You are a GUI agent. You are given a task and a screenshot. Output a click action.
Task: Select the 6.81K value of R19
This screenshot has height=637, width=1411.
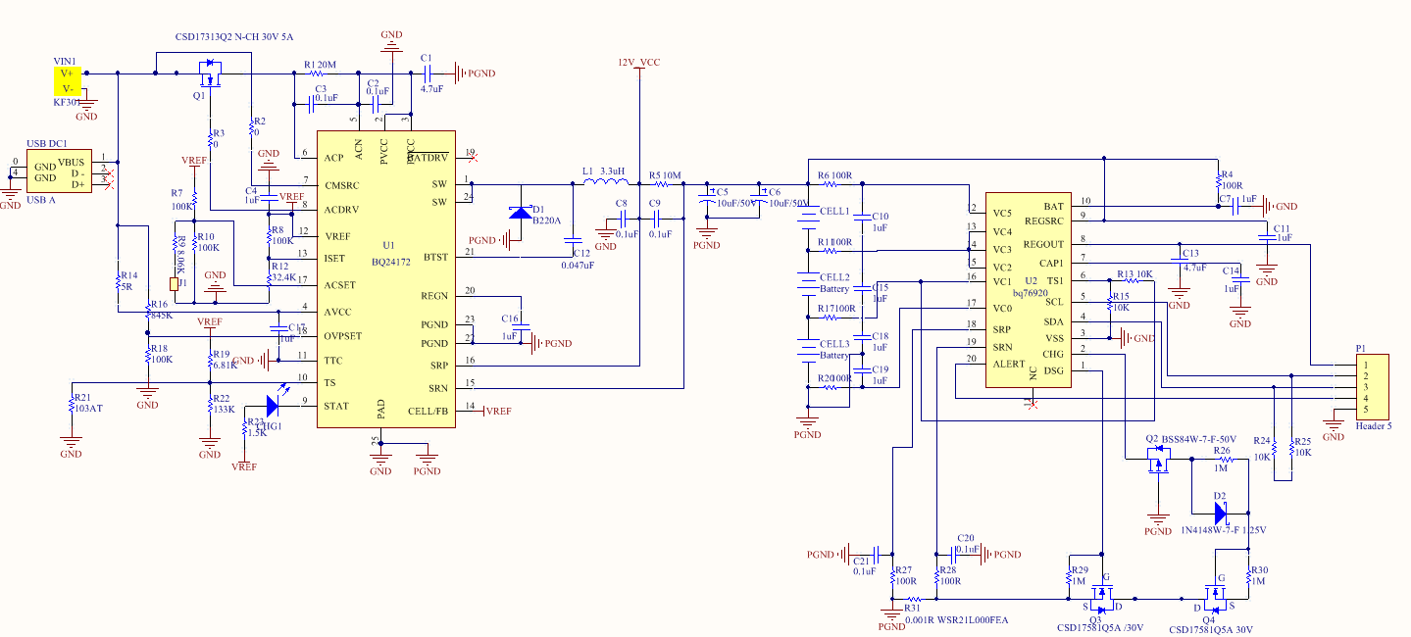(x=225, y=365)
